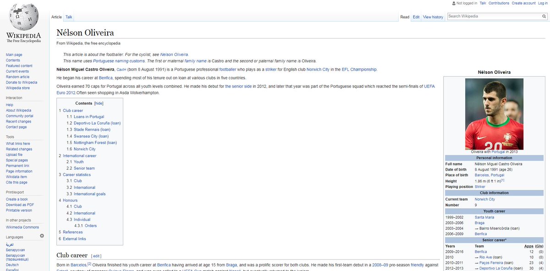The image size is (550, 271).
Task: Open the Edit tab
Action: 416,17
